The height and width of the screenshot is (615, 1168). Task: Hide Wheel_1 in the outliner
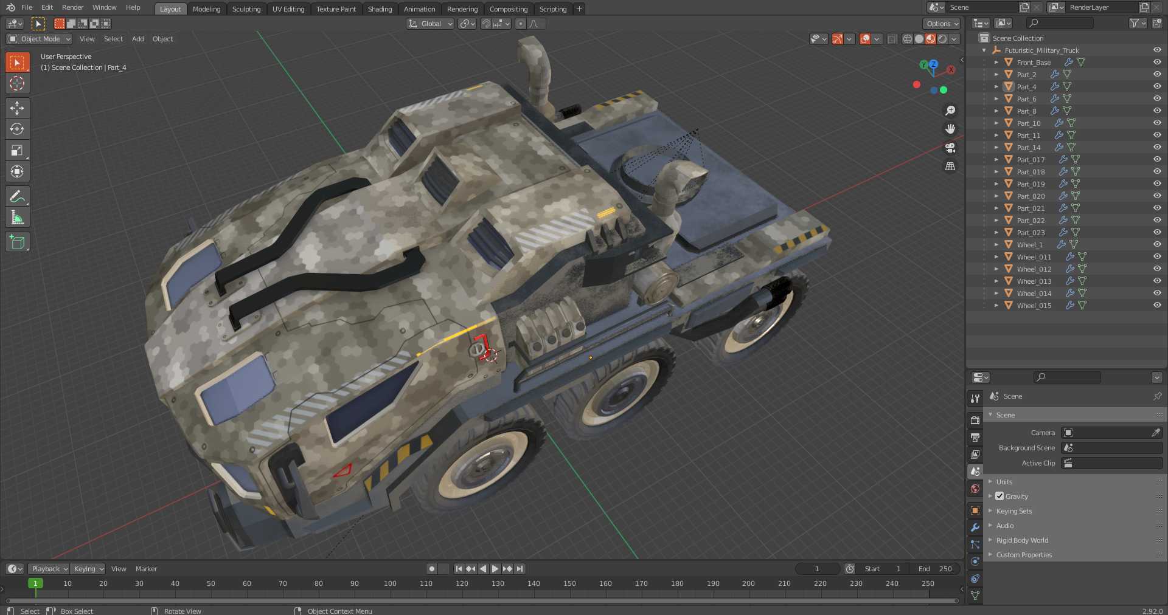coord(1157,244)
